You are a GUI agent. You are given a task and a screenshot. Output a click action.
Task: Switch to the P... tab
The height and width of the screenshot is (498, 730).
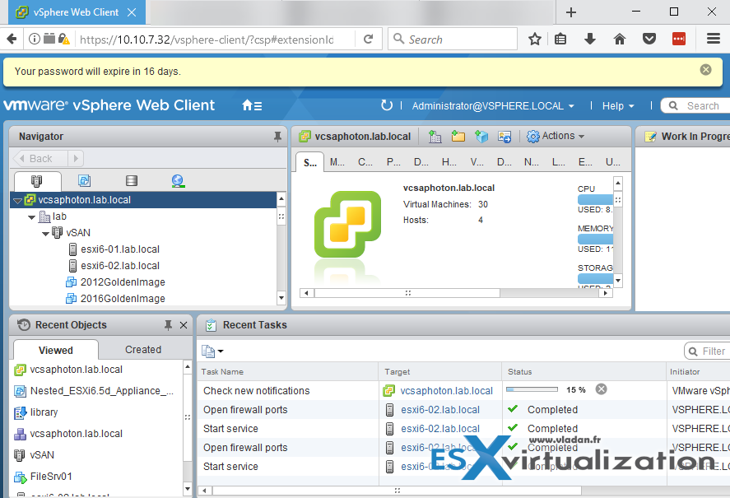pos(393,162)
